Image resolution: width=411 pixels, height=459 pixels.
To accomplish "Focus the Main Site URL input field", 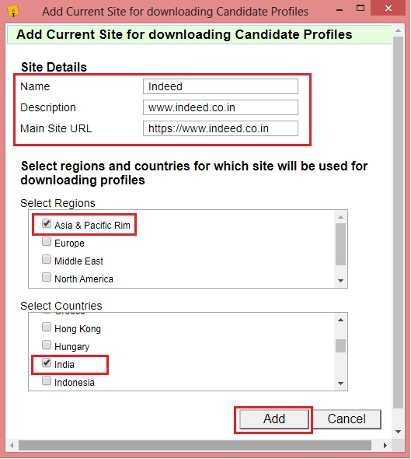I will tap(221, 128).
